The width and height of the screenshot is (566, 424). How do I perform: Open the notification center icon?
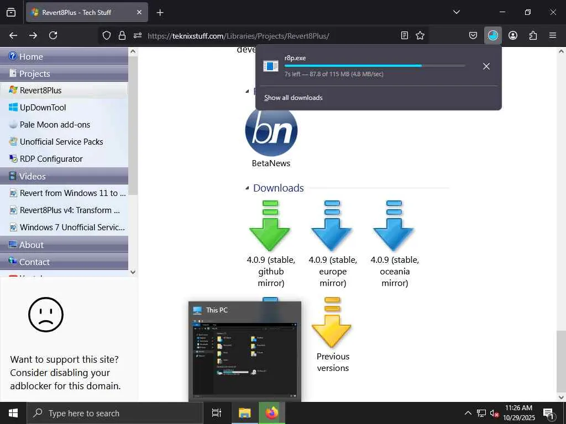[x=549, y=414]
